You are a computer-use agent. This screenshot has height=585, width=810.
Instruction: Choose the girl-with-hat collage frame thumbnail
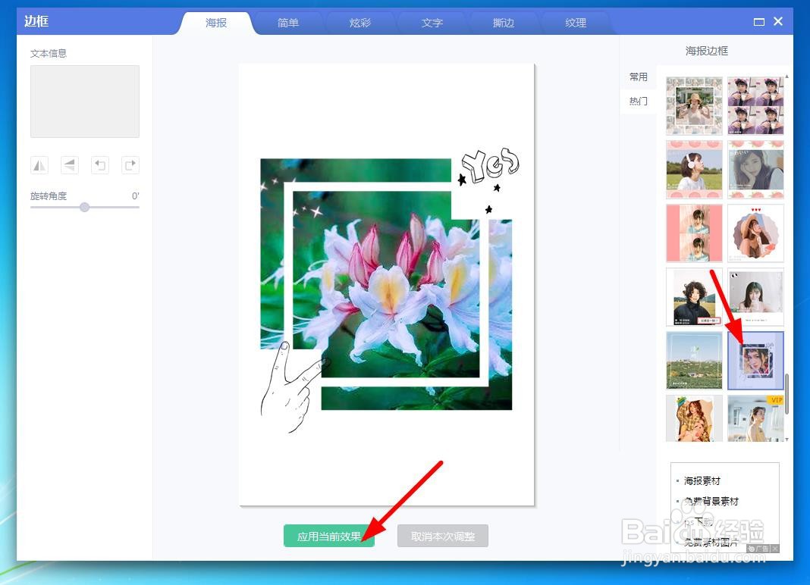click(694, 106)
